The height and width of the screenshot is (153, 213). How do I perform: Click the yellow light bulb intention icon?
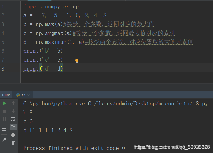tap(77, 61)
